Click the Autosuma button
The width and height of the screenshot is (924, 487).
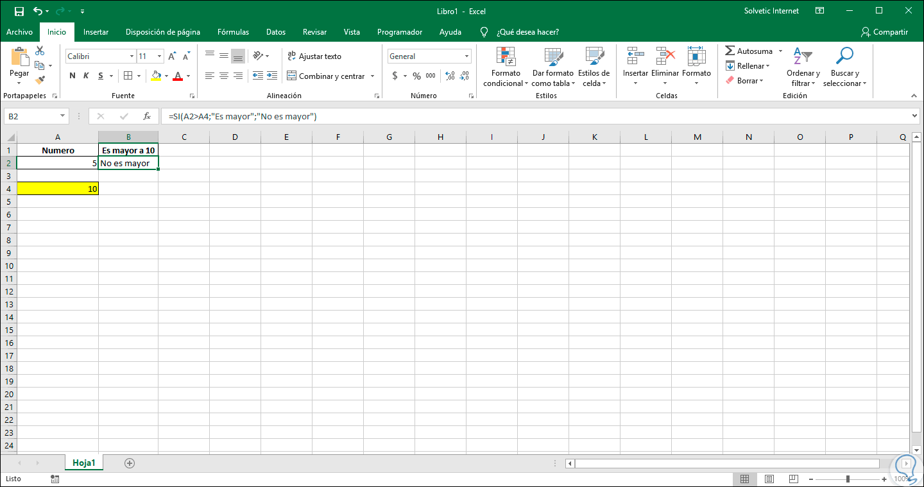(x=749, y=51)
